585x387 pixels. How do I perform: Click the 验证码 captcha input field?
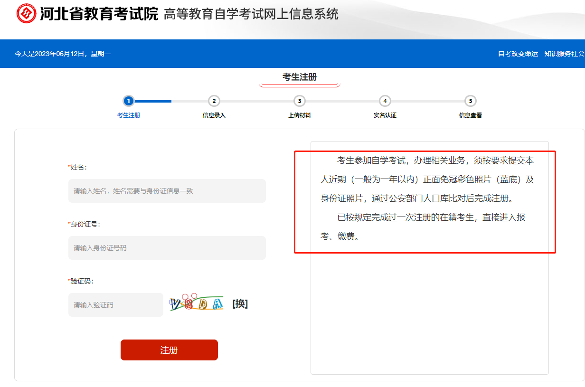[x=115, y=305]
